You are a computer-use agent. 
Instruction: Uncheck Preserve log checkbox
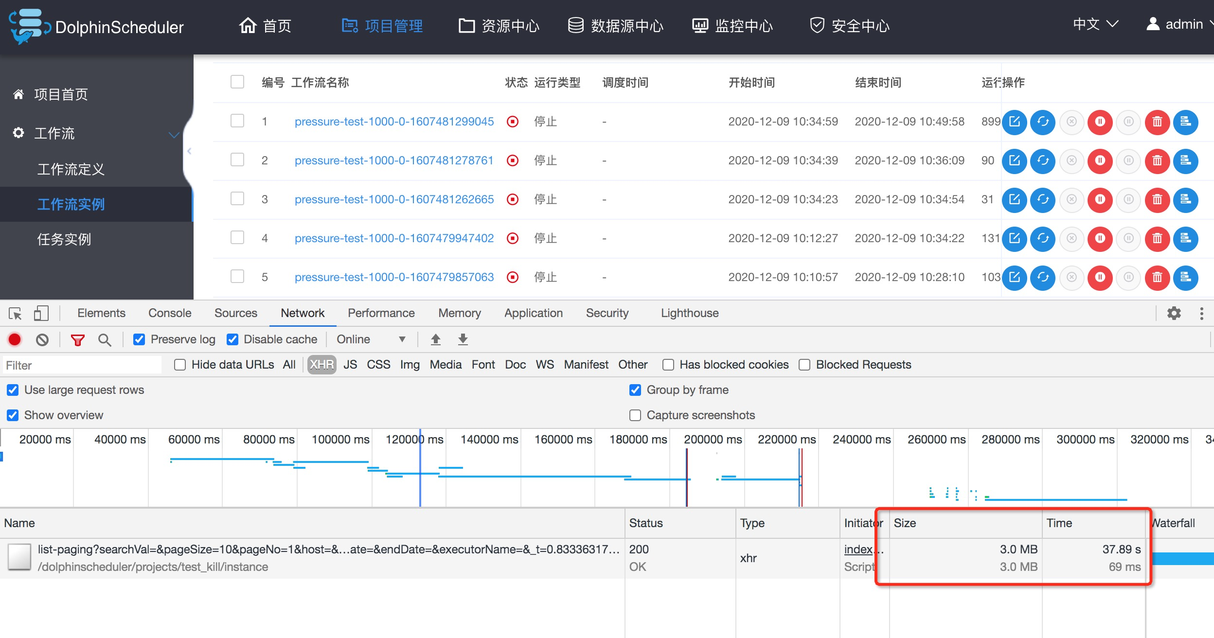click(139, 339)
